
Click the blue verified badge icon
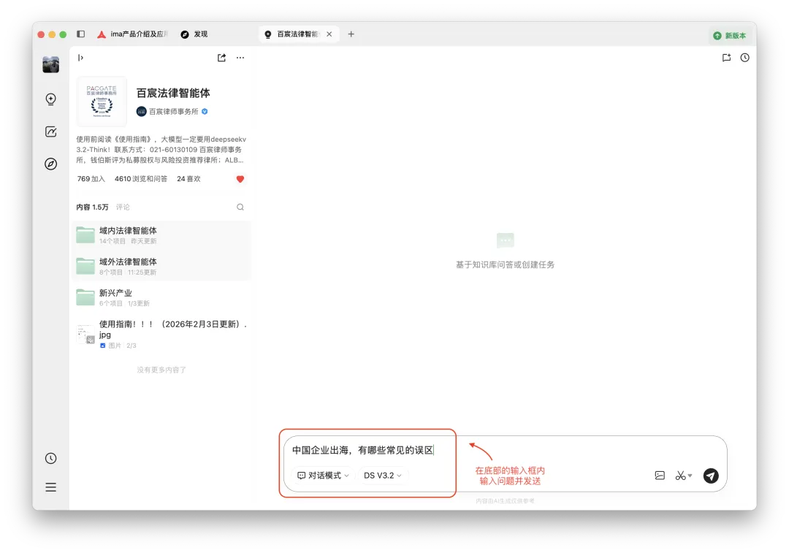click(x=205, y=112)
